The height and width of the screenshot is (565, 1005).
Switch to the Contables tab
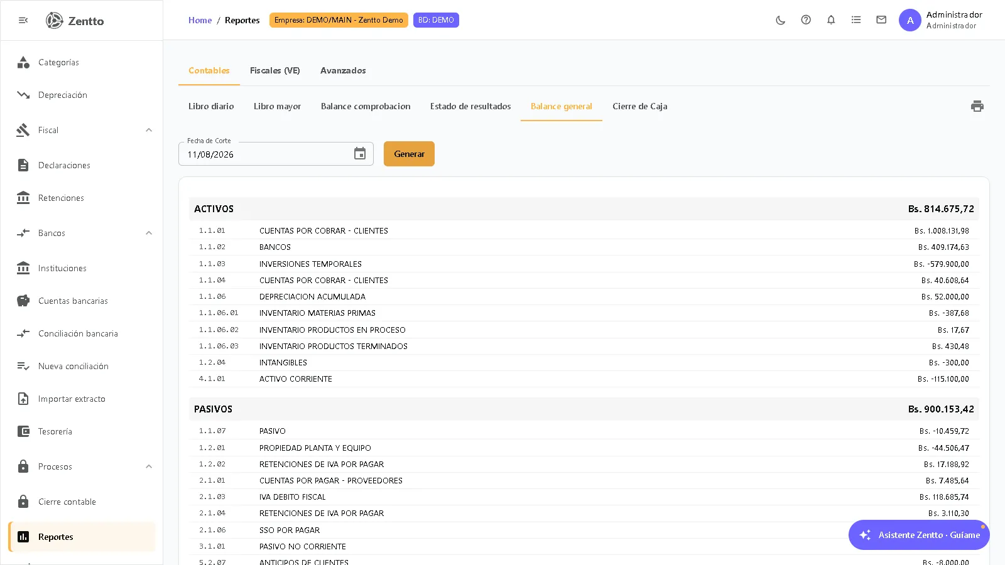tap(209, 70)
